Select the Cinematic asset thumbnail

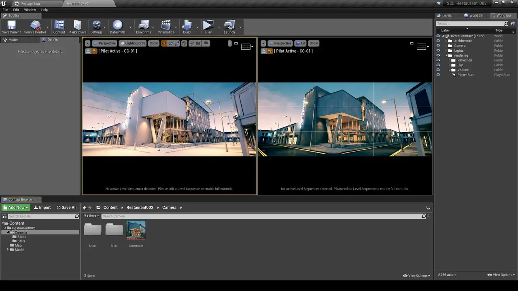point(136,230)
